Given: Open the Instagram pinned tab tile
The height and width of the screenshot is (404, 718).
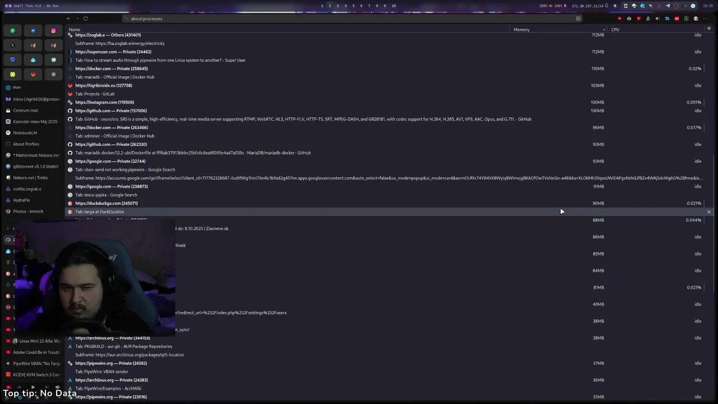Looking at the screenshot, I should pos(53,31).
